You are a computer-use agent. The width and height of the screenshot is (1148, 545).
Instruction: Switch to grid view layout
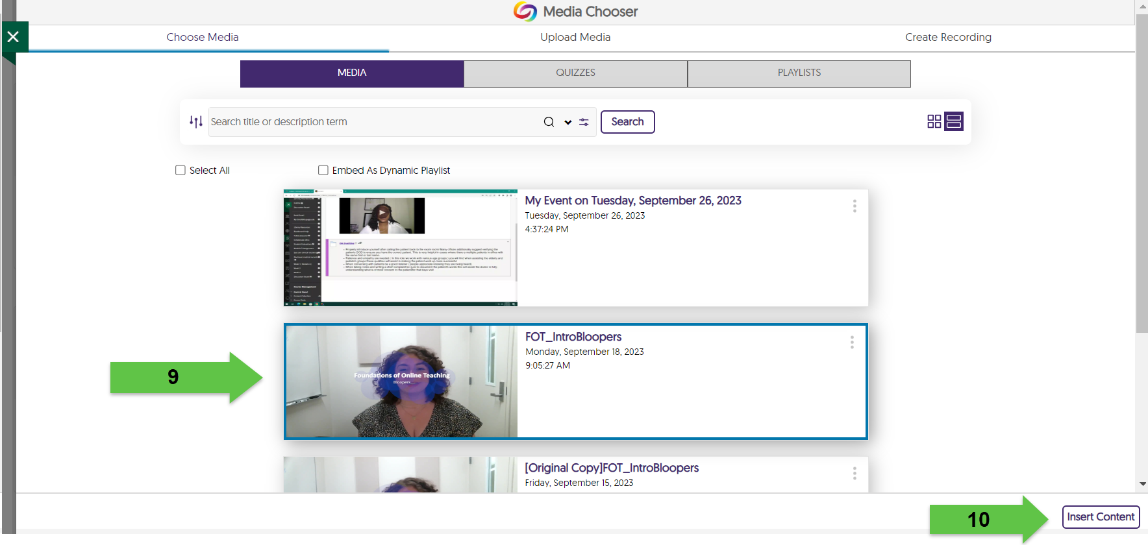(934, 121)
